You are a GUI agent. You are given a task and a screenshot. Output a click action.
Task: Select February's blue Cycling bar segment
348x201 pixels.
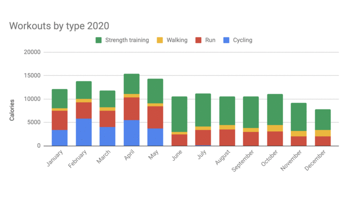click(84, 132)
